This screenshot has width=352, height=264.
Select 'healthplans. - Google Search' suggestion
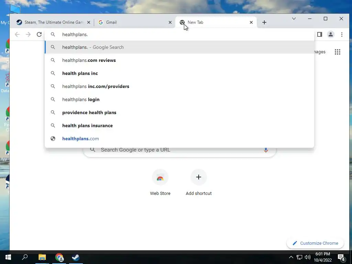[179, 47]
